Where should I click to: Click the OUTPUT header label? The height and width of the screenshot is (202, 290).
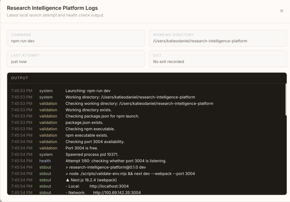[x=19, y=78]
